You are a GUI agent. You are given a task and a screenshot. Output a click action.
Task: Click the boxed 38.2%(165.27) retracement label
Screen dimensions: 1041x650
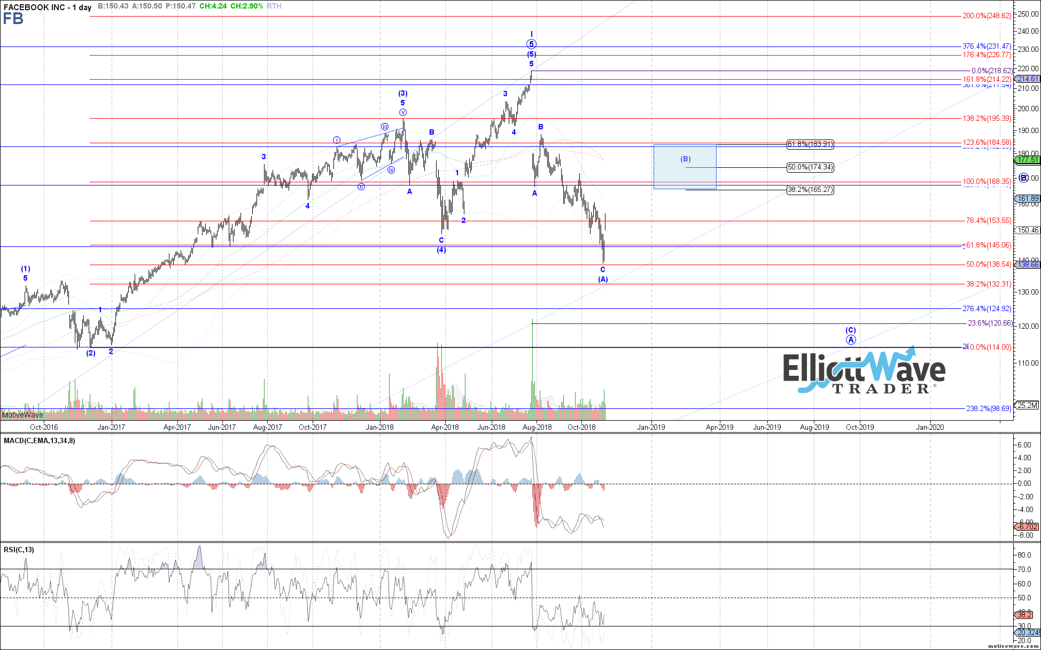click(x=810, y=190)
